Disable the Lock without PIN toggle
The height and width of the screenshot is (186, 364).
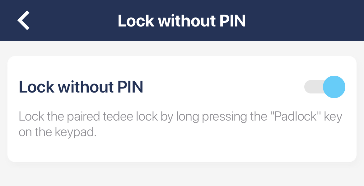pyautogui.click(x=324, y=87)
